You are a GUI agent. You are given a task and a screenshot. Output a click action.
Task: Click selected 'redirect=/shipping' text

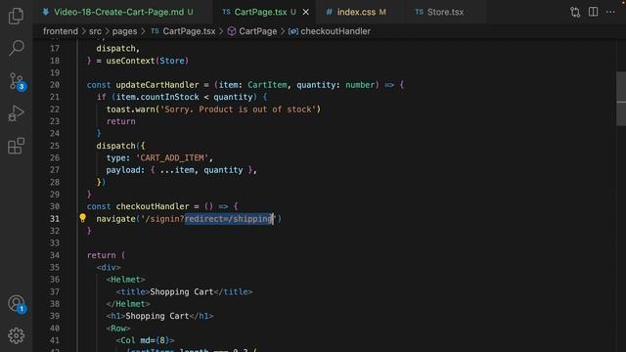229,219
